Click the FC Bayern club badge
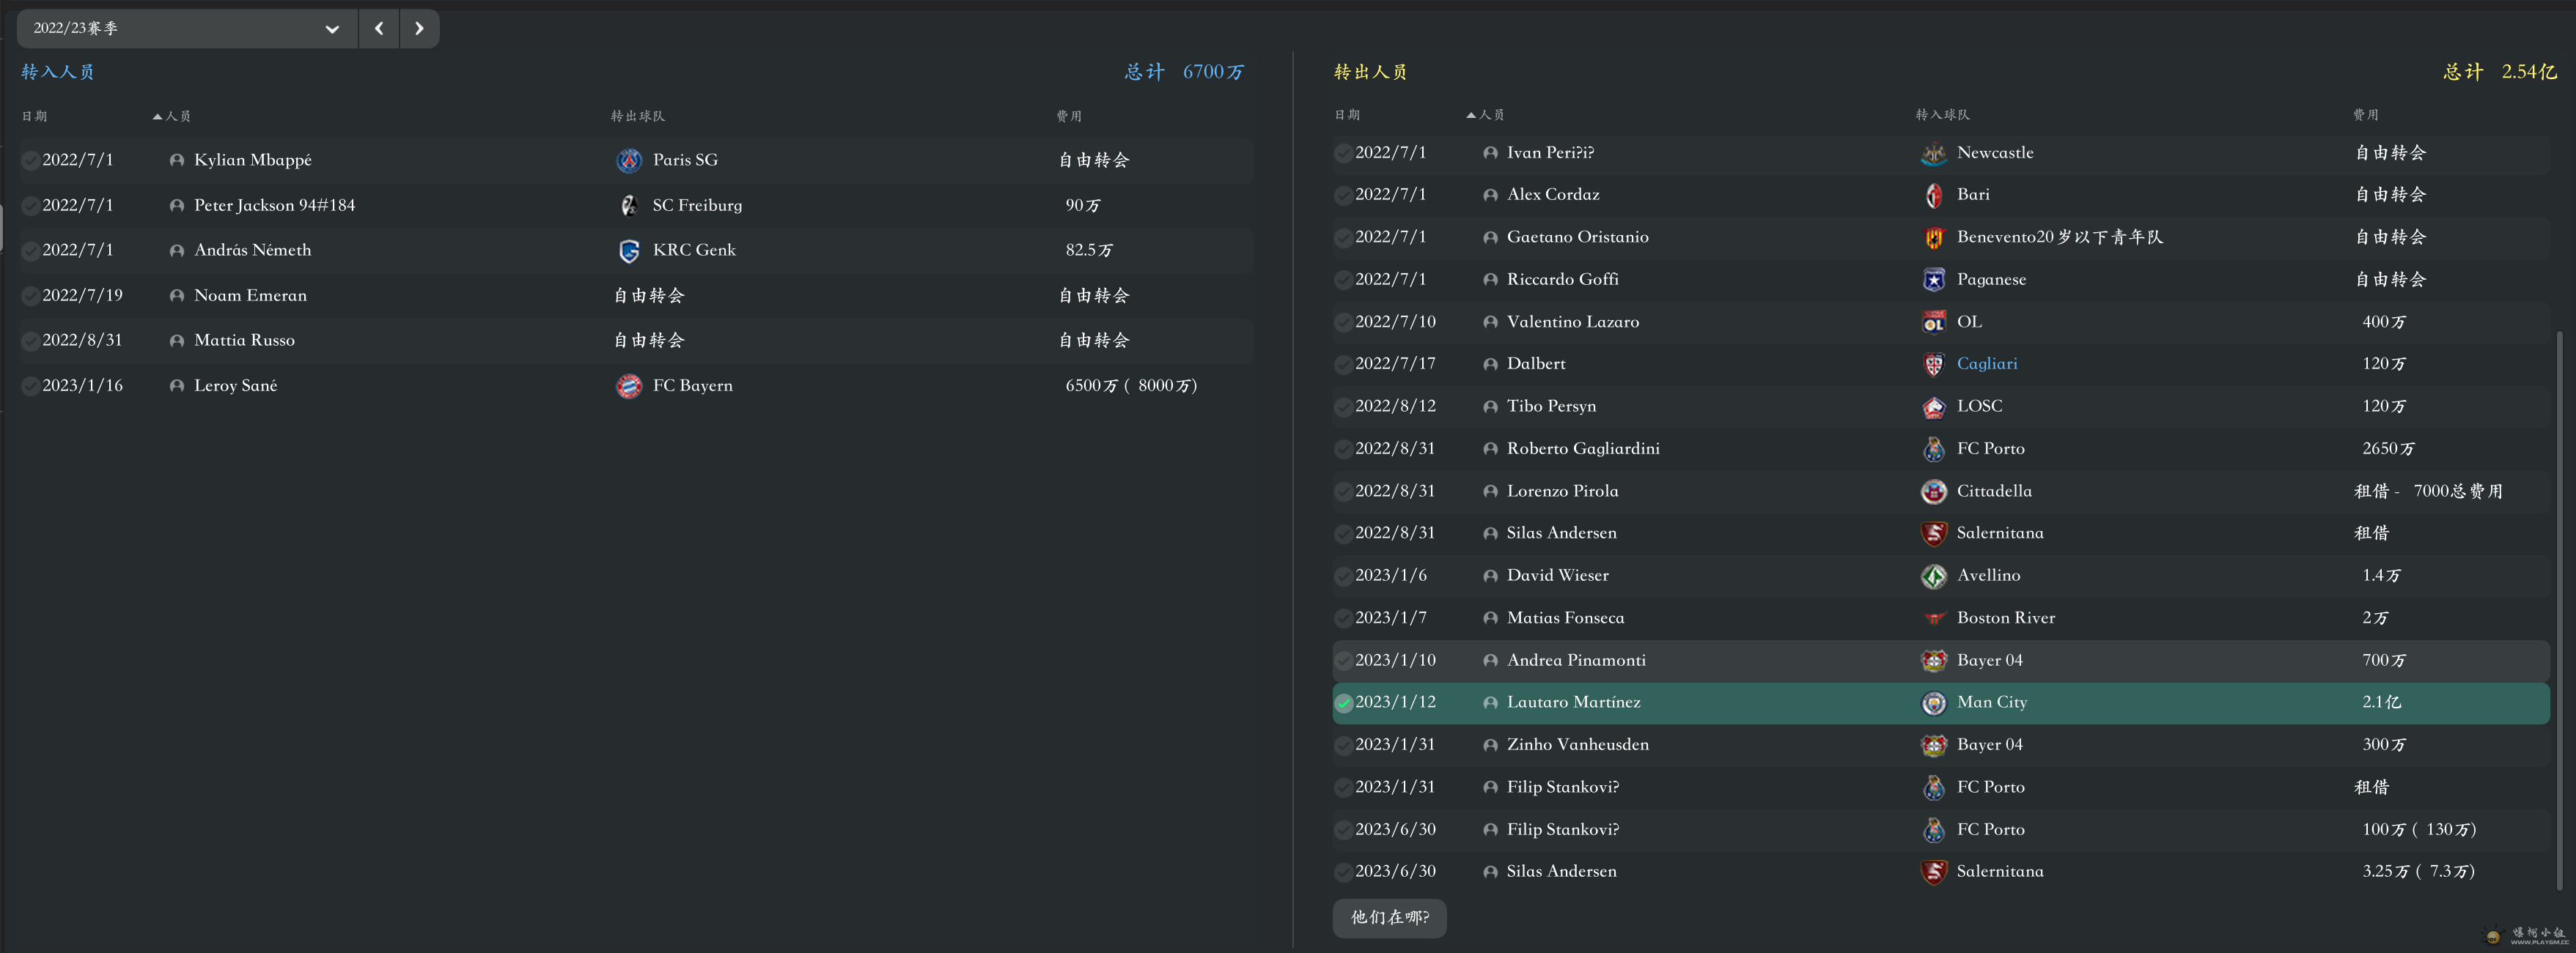Viewport: 2576px width, 953px height. tap(629, 385)
